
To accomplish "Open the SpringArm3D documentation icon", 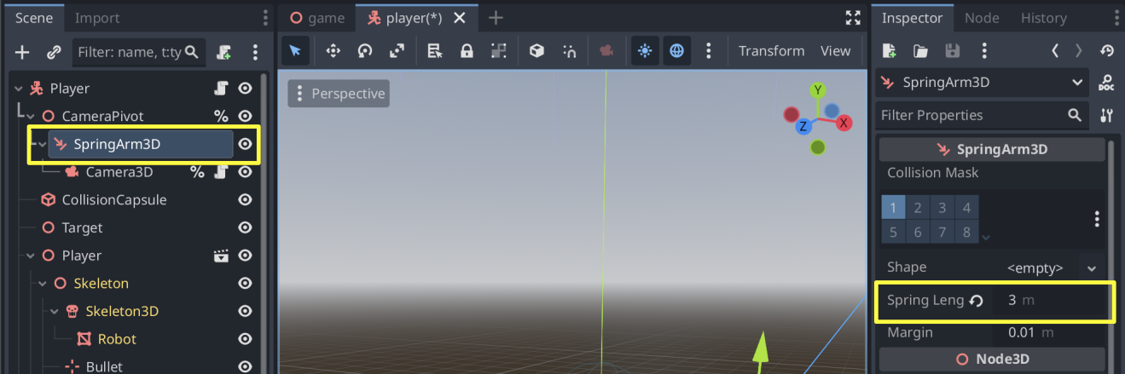I will click(x=1106, y=83).
